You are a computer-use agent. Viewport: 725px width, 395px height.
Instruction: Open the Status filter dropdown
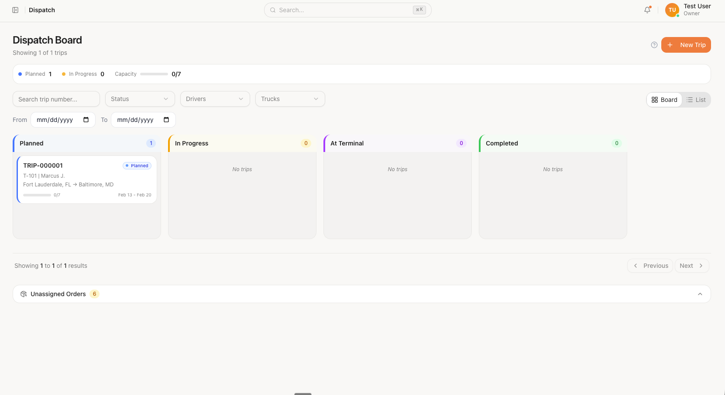140,99
